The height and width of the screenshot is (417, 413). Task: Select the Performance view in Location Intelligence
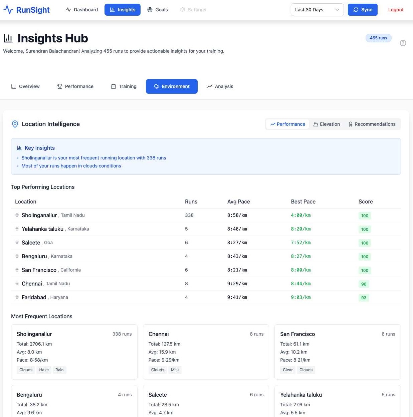(287, 124)
